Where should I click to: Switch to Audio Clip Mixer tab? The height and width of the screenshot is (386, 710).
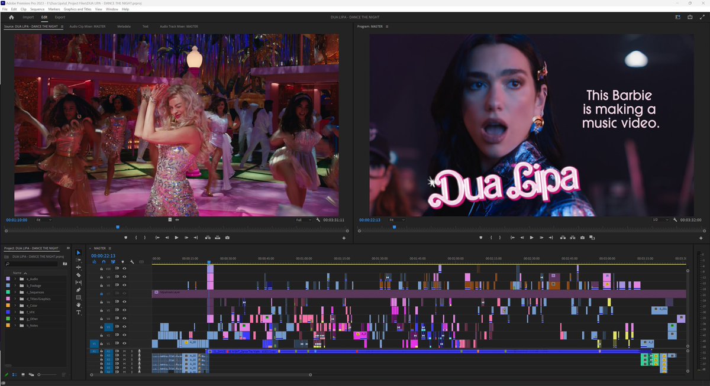(87, 27)
